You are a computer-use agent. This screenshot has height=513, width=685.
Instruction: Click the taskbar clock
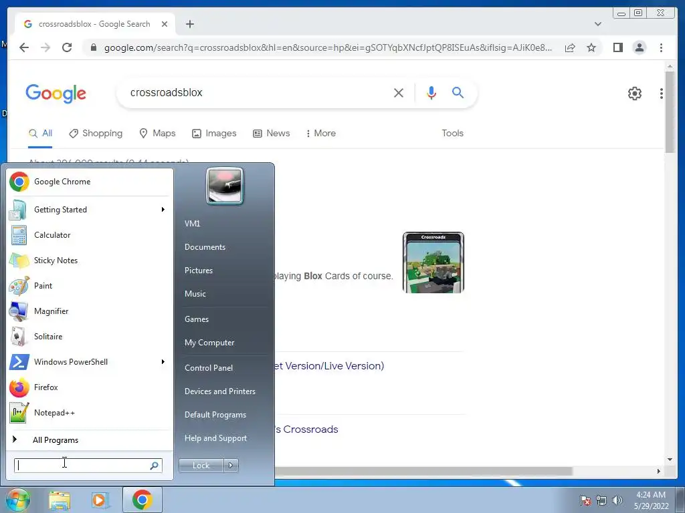[651, 500]
